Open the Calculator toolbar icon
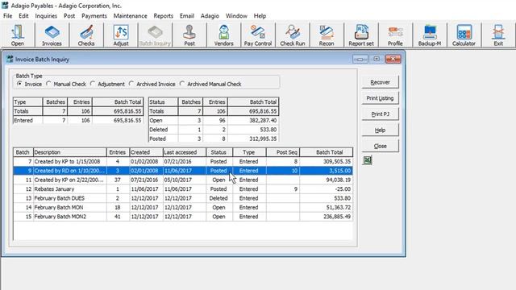Viewport: 516px width, 290px height. click(x=464, y=35)
